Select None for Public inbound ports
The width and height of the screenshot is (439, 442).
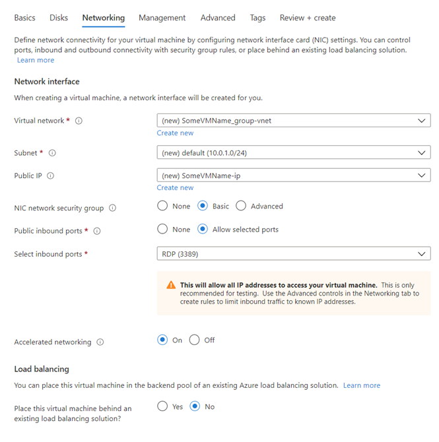pos(162,229)
